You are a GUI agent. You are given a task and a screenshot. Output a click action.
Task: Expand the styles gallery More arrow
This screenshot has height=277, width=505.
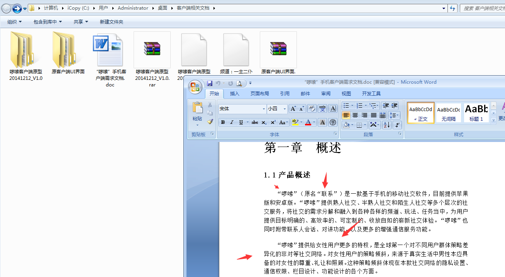pos(493,120)
